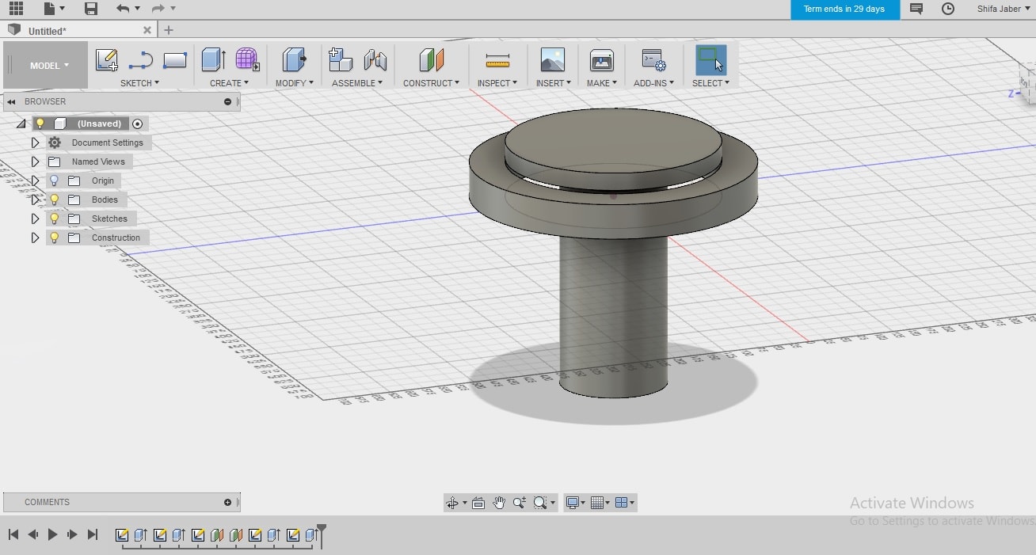1036x555 pixels.
Task: Expand the Construction folder
Action: click(35, 238)
